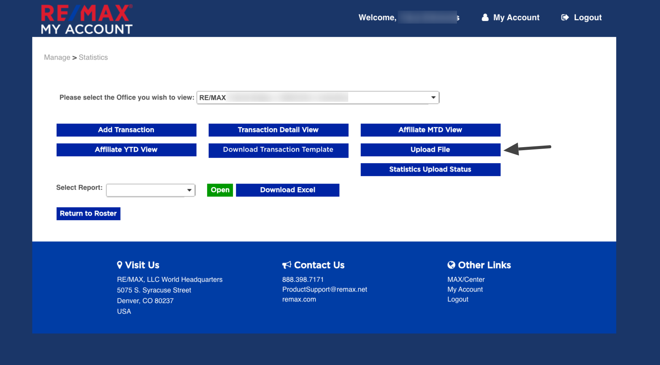Click Logout link in footer

pos(458,299)
